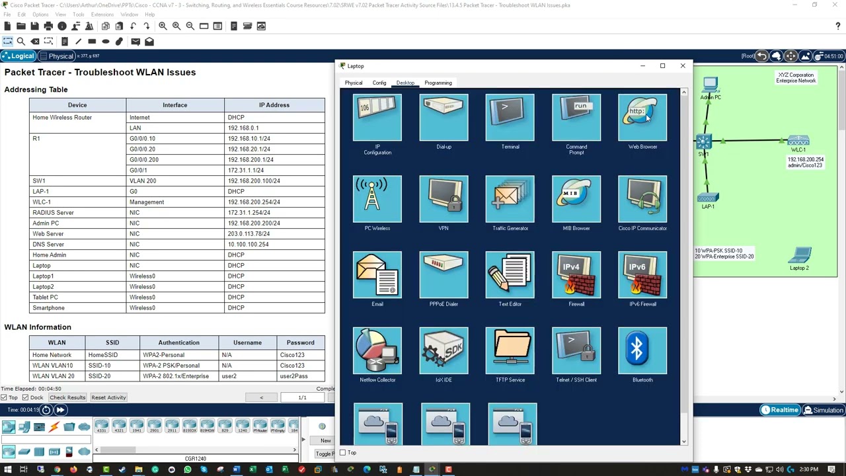Open the Options menu
The width and height of the screenshot is (846, 476).
coord(40,15)
